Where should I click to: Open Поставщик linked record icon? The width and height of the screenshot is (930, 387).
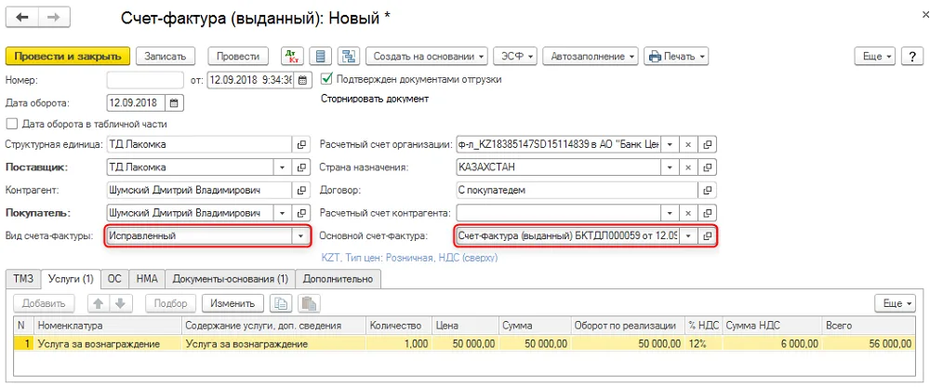tap(301, 167)
